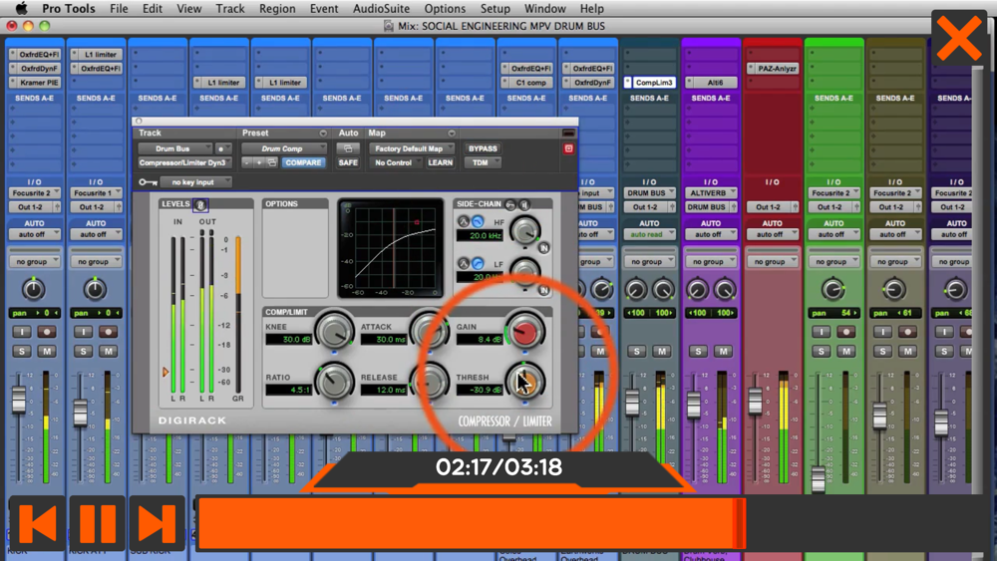997x561 pixels.
Task: Select the HF band-pass filter shape icon
Action: [x=464, y=222]
